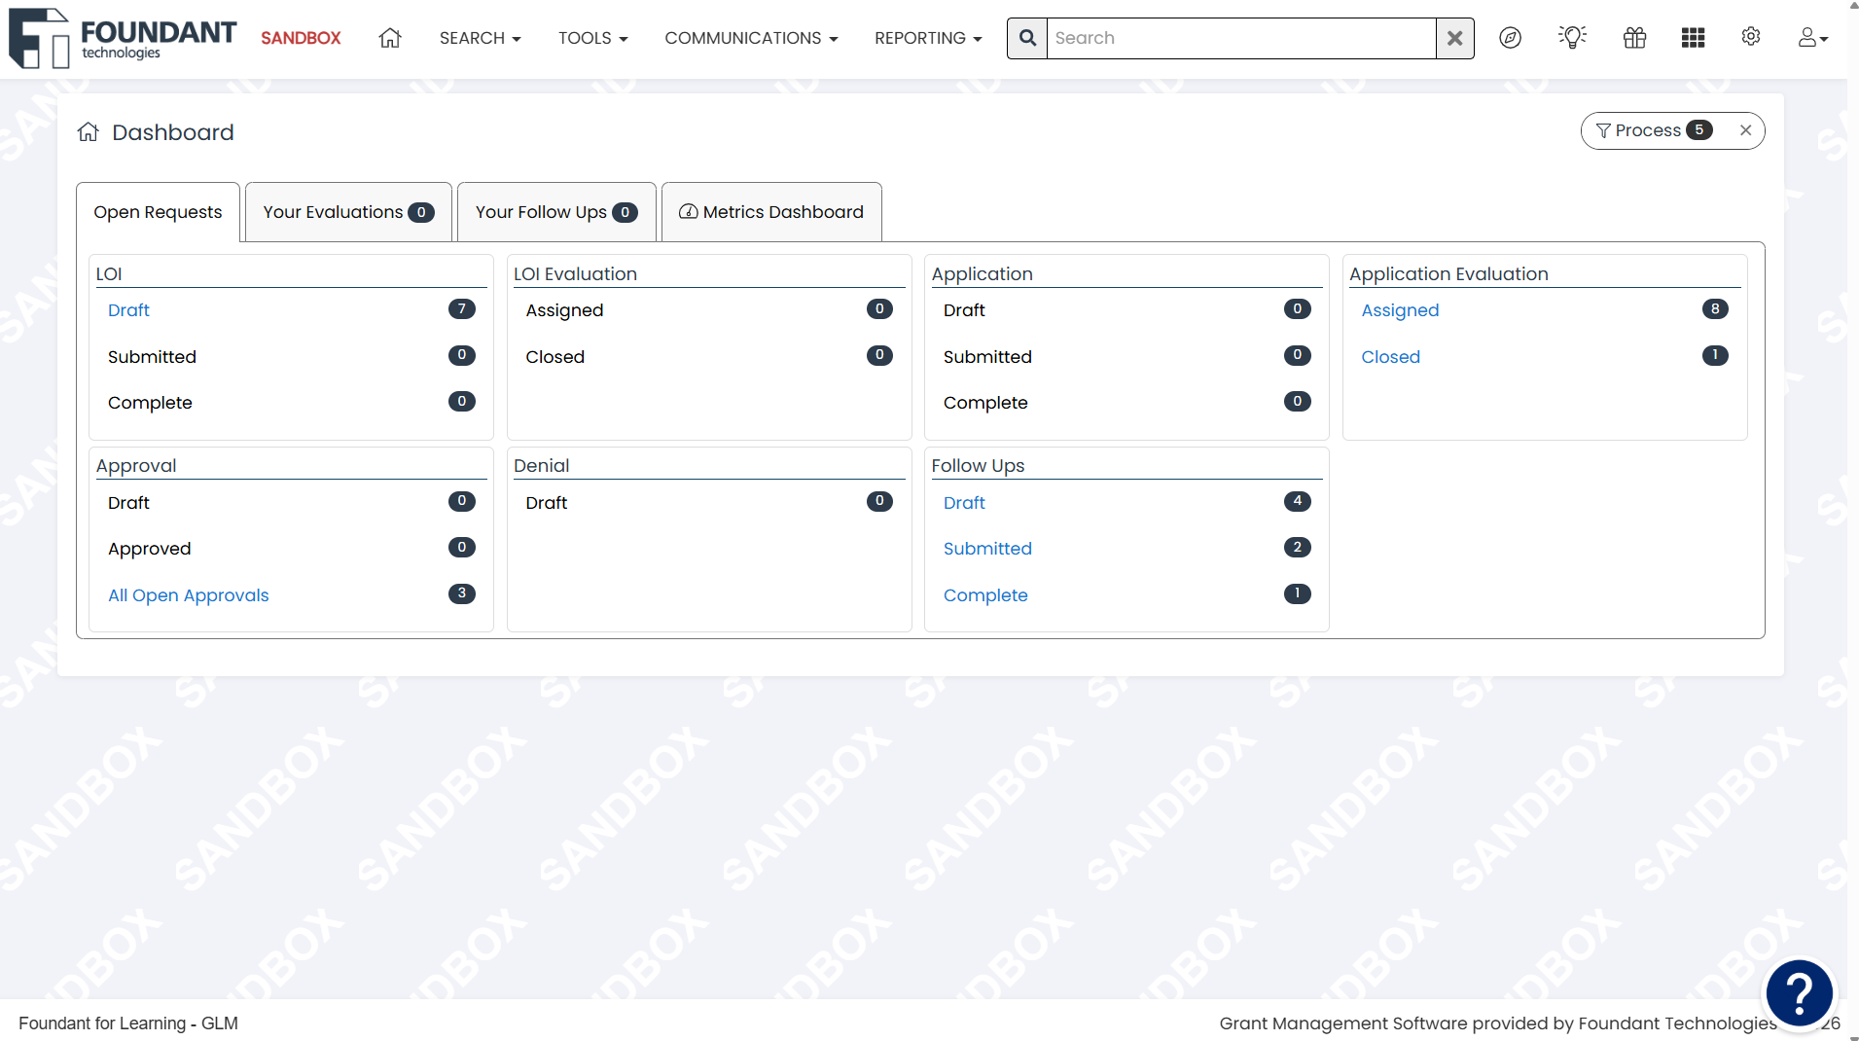Expand the TOOLS menu
This screenshot has height=1041, width=1859.
tap(592, 38)
